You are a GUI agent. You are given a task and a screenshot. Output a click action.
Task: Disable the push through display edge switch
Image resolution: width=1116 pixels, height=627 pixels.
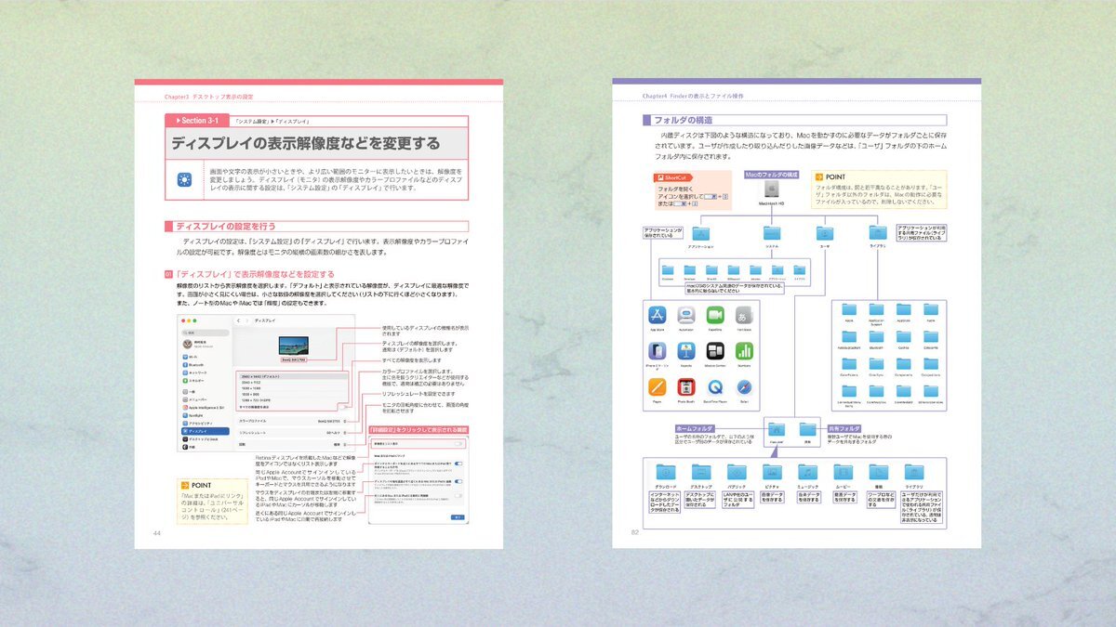click(x=458, y=482)
